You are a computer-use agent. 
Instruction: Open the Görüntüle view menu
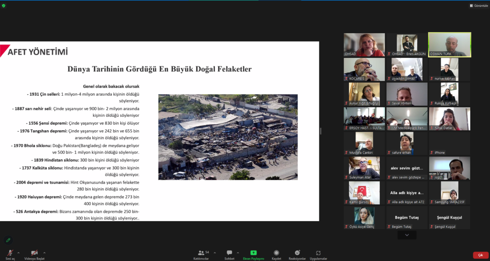point(479,6)
